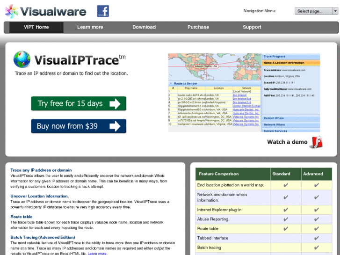Click the Advanced column header
The width and height of the screenshot is (340, 255).
[317, 174]
